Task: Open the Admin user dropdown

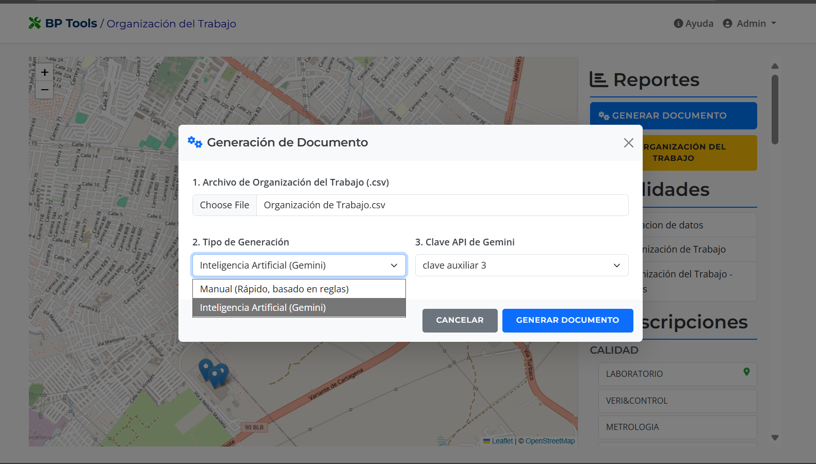Action: pyautogui.click(x=749, y=23)
